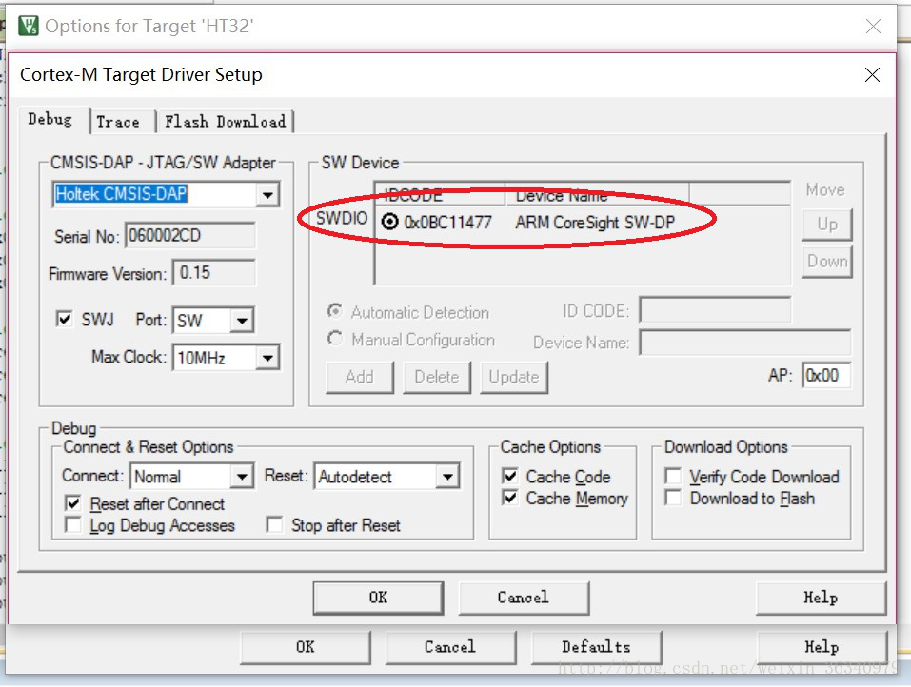Switch to the Debug tab

tap(50, 119)
